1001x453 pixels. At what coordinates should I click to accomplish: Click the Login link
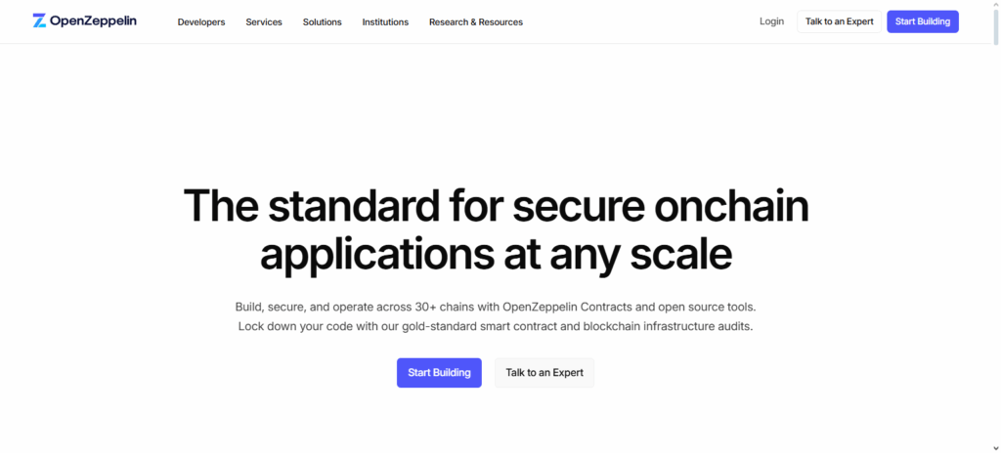pyautogui.click(x=771, y=21)
